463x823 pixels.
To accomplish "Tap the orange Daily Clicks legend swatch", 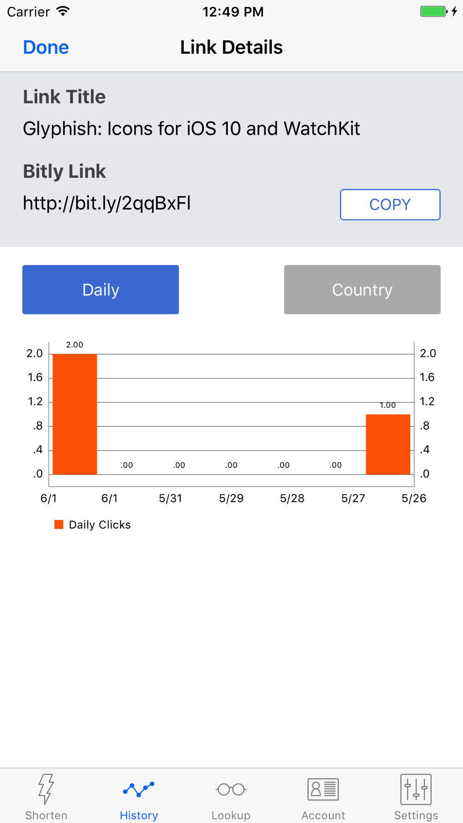I will [x=59, y=524].
